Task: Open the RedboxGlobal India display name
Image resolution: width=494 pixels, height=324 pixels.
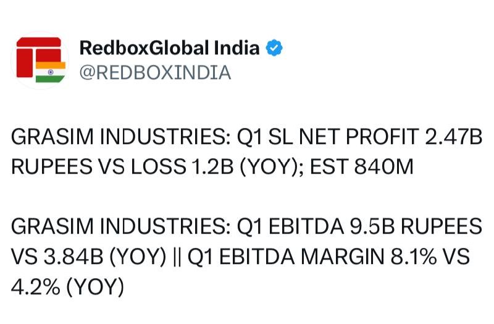Action: click(169, 48)
